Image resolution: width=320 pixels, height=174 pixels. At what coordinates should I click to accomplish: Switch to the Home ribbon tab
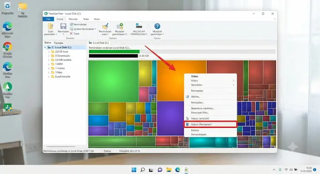[x=60, y=19]
